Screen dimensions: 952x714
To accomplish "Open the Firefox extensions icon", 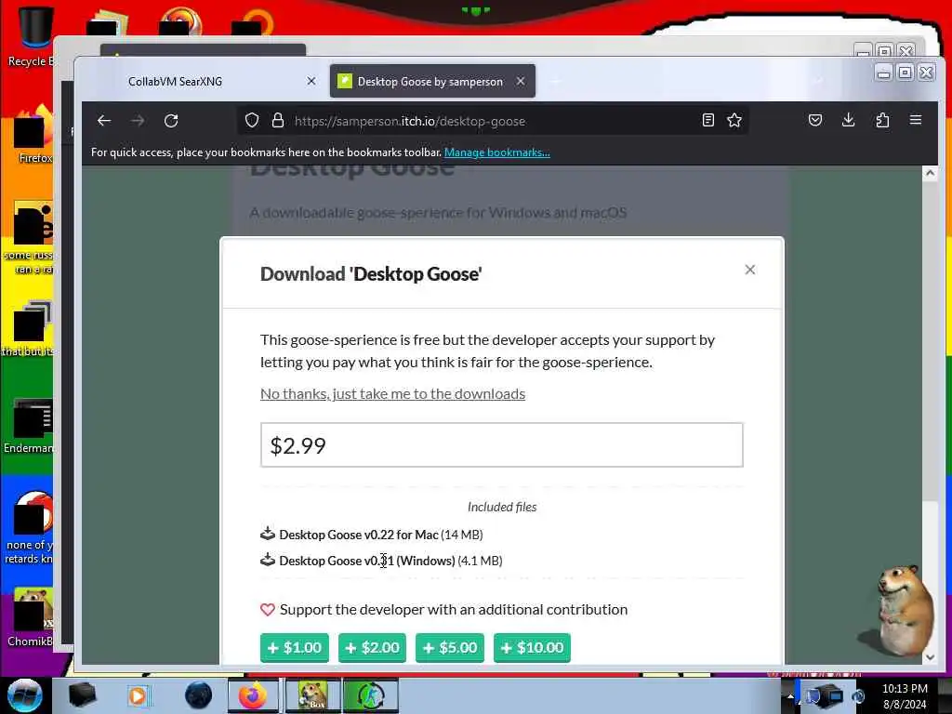I will pos(882,120).
